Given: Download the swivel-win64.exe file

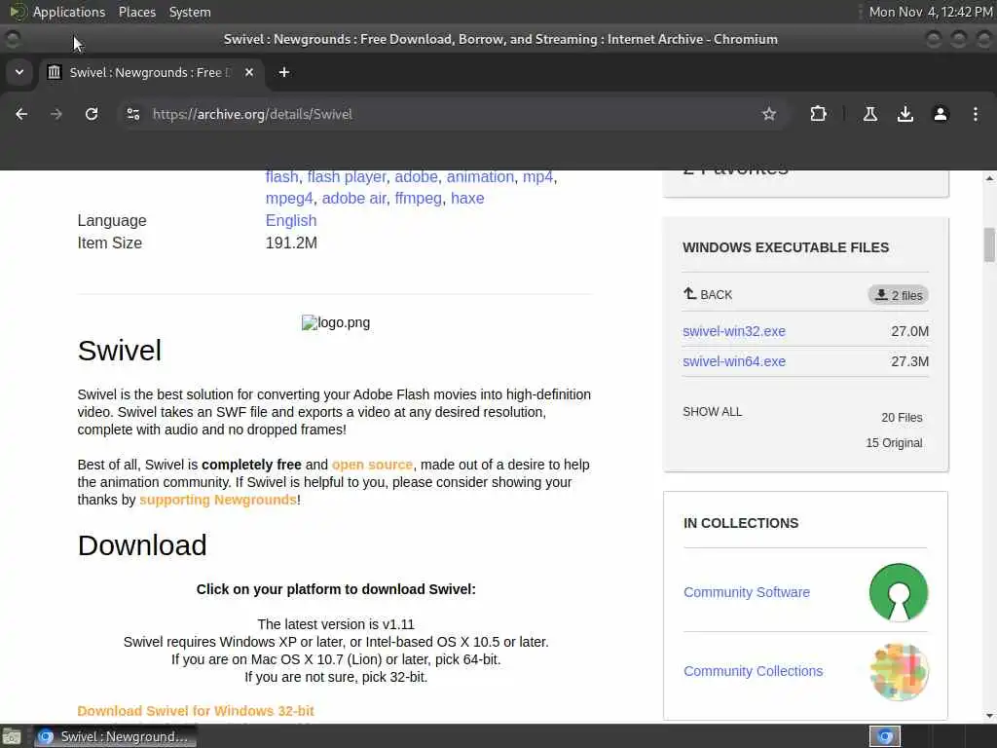Looking at the screenshot, I should (734, 361).
